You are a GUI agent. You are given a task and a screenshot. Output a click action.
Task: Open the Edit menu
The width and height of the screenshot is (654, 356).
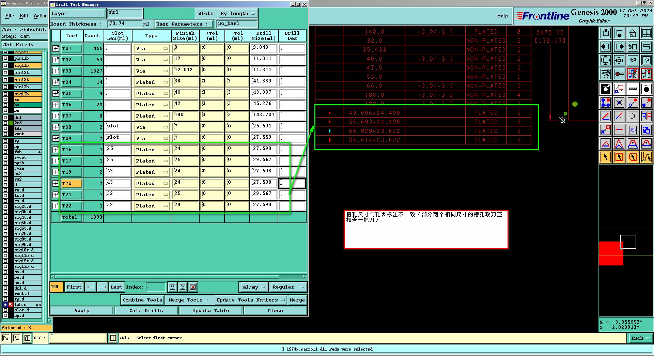(24, 16)
